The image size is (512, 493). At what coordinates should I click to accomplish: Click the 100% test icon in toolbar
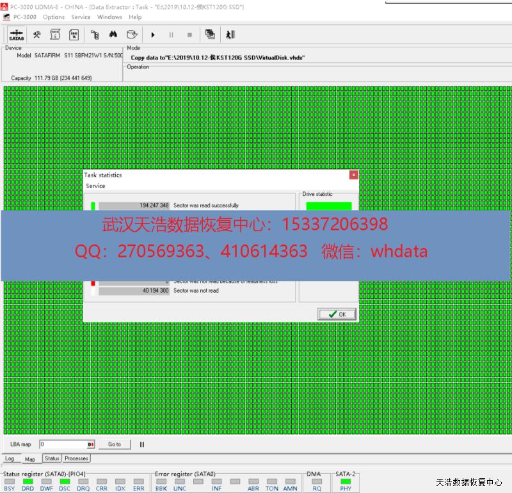pos(74,35)
